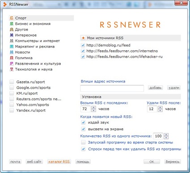Click the RSSNewser title bar logo

[x=5, y=4]
